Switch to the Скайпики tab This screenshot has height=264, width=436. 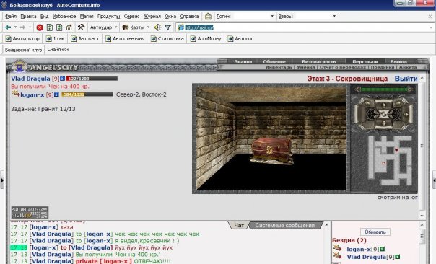(x=58, y=50)
